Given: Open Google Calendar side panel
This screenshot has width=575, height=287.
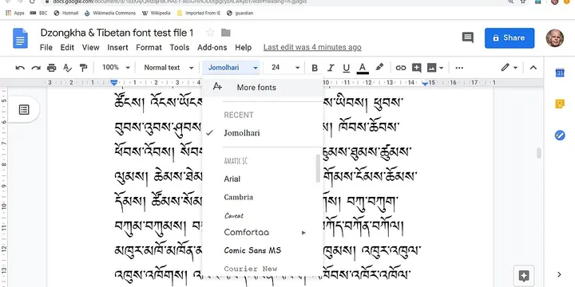Looking at the screenshot, I should click(559, 73).
